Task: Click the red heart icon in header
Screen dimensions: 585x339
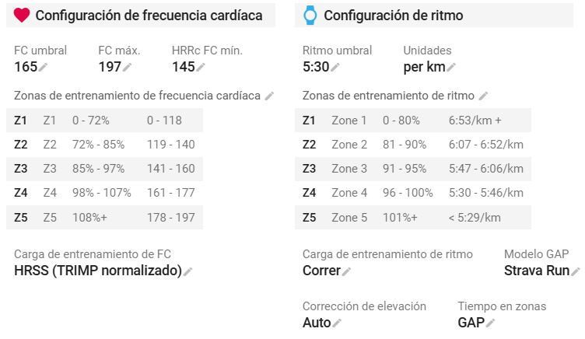Action: (x=21, y=16)
